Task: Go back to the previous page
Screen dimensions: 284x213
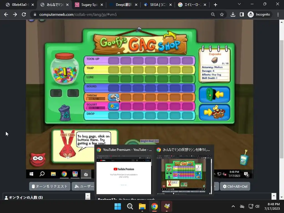Action: tap(6, 14)
